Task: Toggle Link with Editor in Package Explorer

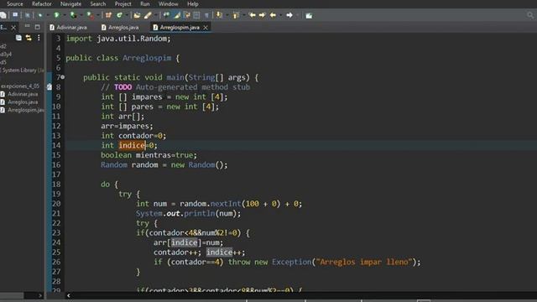Action: [29, 38]
